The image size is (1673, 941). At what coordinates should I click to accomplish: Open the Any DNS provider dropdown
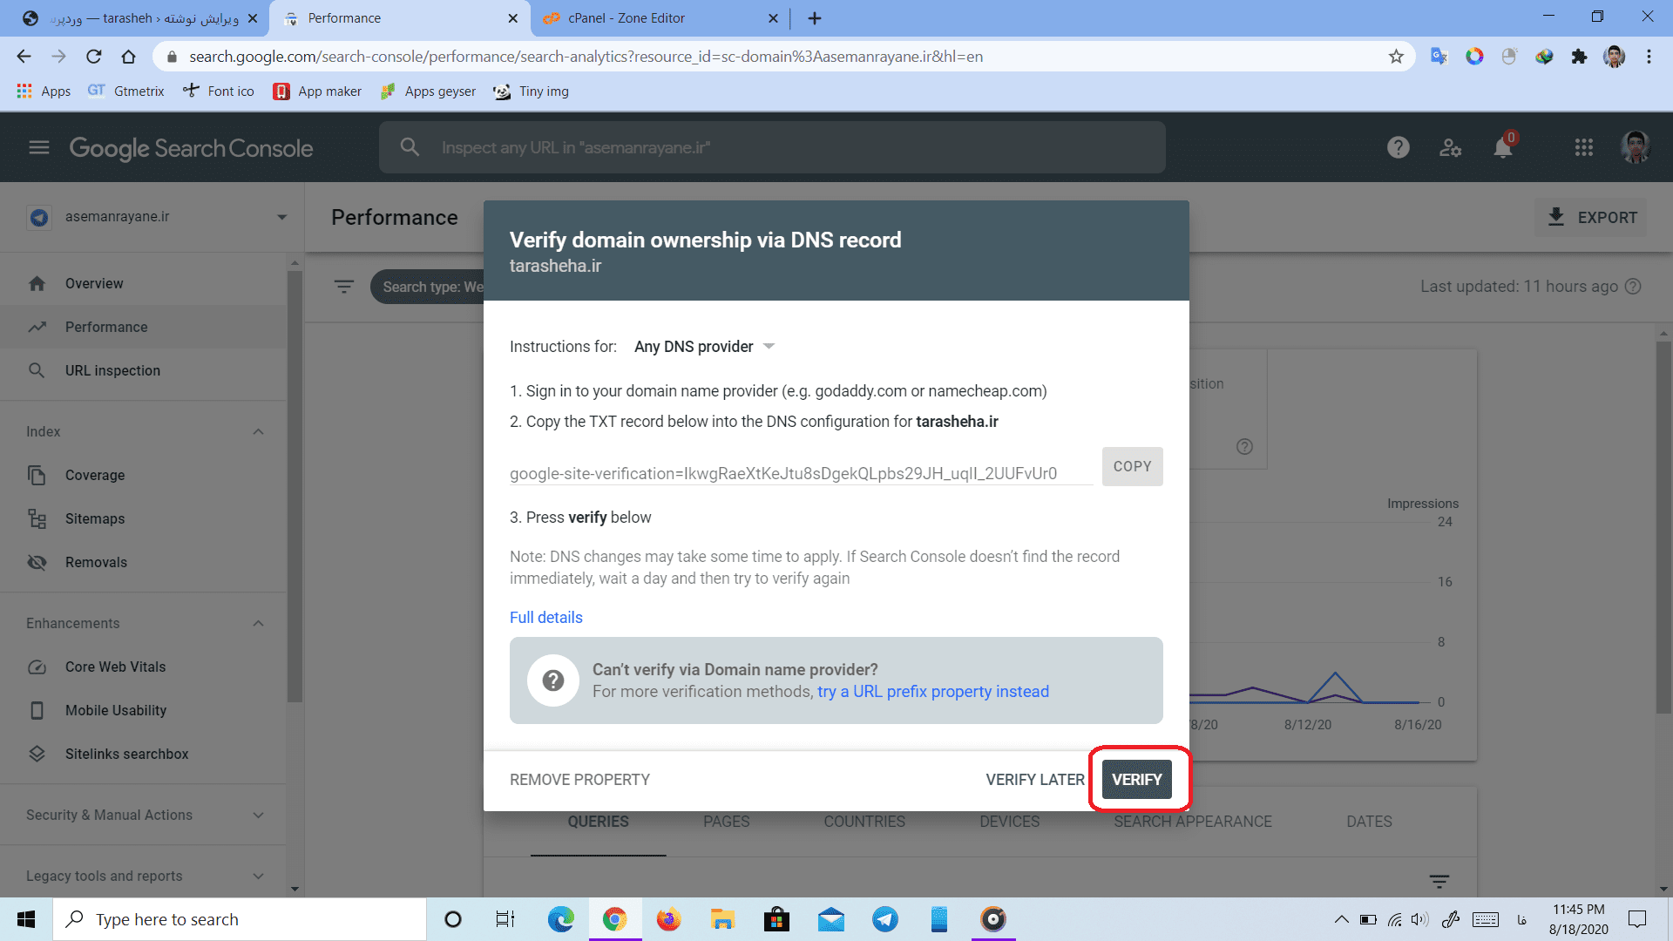pos(704,347)
